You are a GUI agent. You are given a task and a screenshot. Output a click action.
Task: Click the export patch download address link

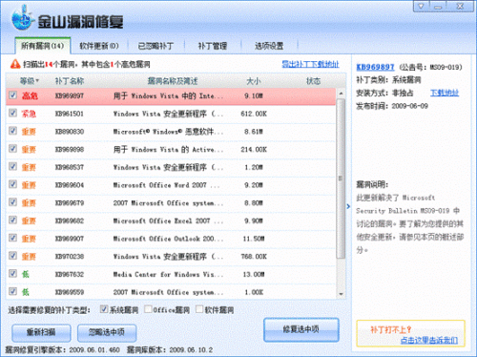(310, 64)
